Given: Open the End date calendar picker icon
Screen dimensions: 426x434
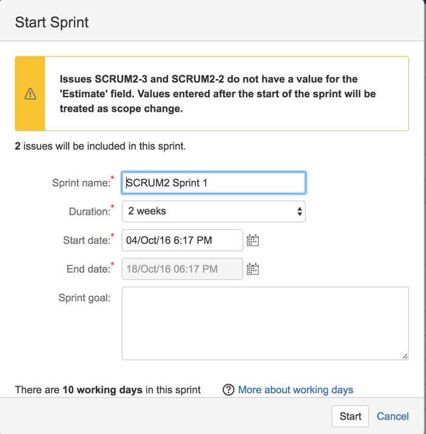Looking at the screenshot, I should [252, 269].
